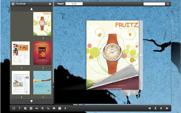Jump to first page double-left arrows
181x113 pixels.
coord(150,108)
